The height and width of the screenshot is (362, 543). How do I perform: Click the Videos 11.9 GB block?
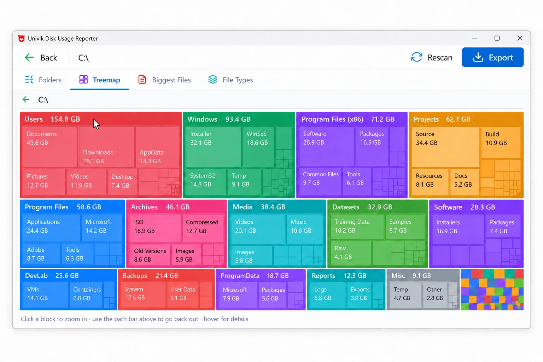pyautogui.click(x=86, y=182)
